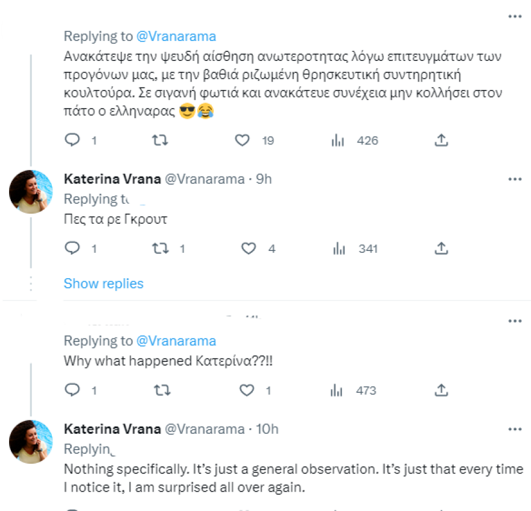This screenshot has width=531, height=511.
Task: Like the 'Πες τα ρε Γκρουτ' reply
Action: [248, 248]
